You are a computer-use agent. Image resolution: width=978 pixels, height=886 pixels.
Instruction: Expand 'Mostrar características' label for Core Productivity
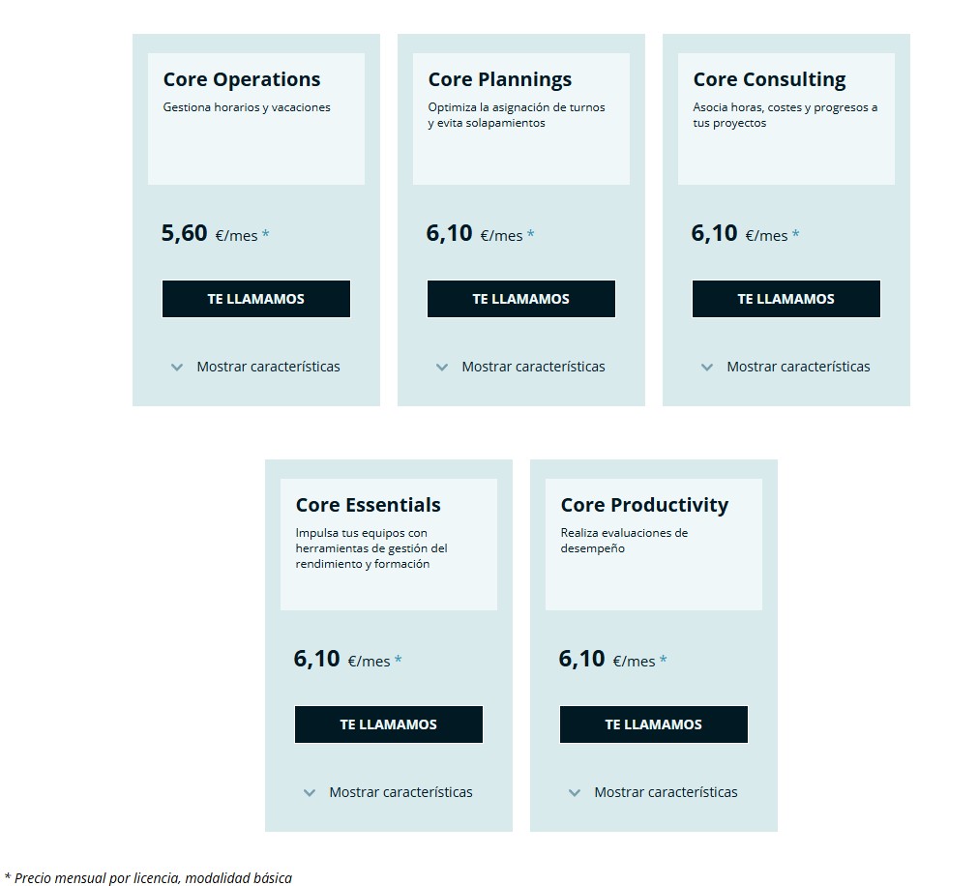666,792
